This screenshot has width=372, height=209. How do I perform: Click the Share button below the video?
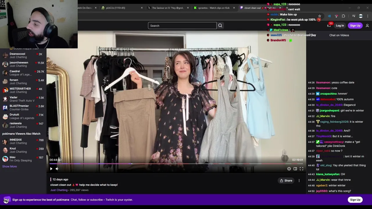coord(286,181)
